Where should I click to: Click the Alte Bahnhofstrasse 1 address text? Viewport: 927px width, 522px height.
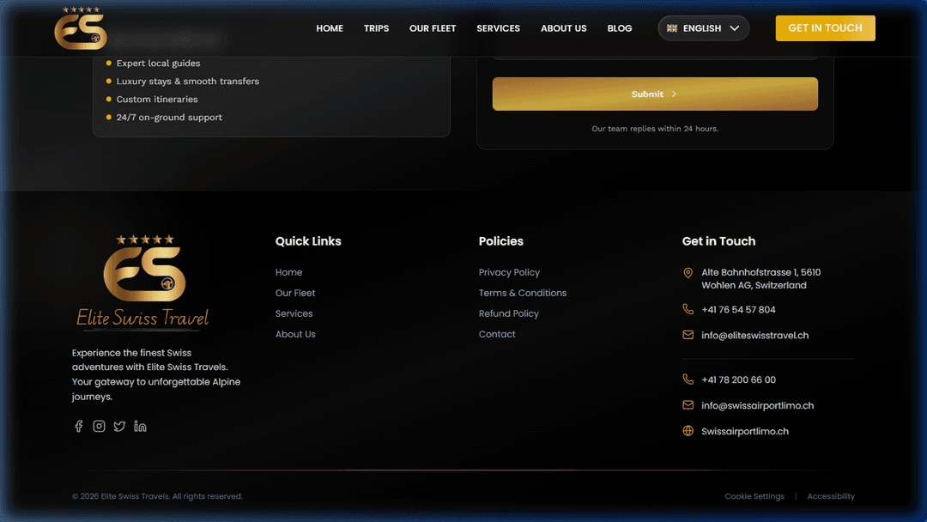tap(760, 279)
